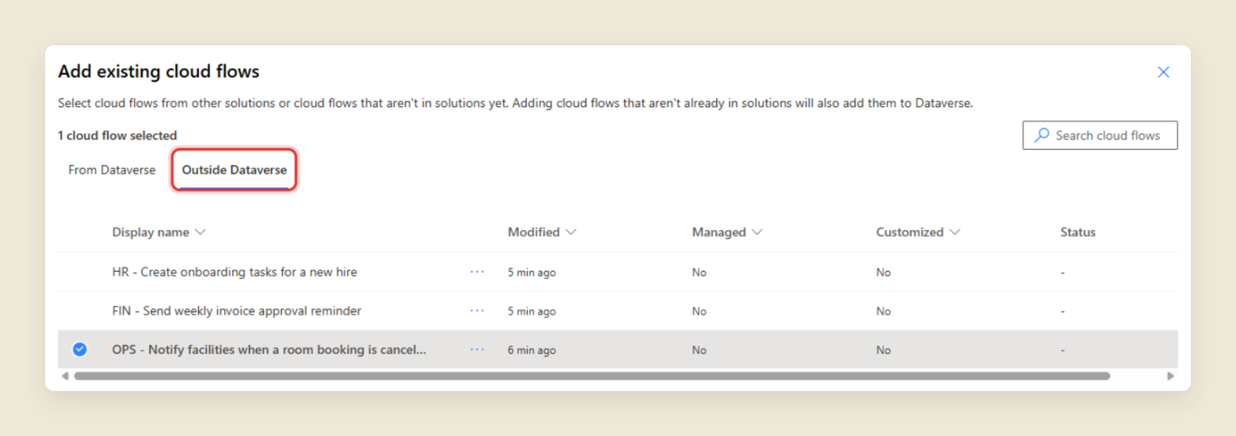
Task: Open more options for OPS room booking flow
Action: pos(477,350)
